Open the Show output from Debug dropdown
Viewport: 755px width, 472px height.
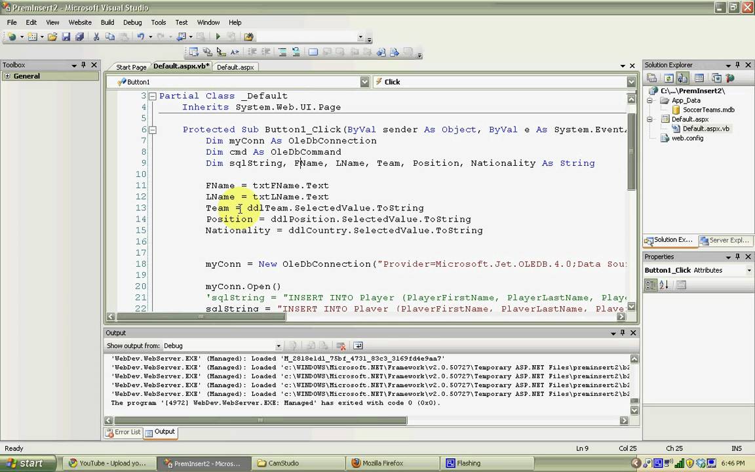click(x=279, y=346)
